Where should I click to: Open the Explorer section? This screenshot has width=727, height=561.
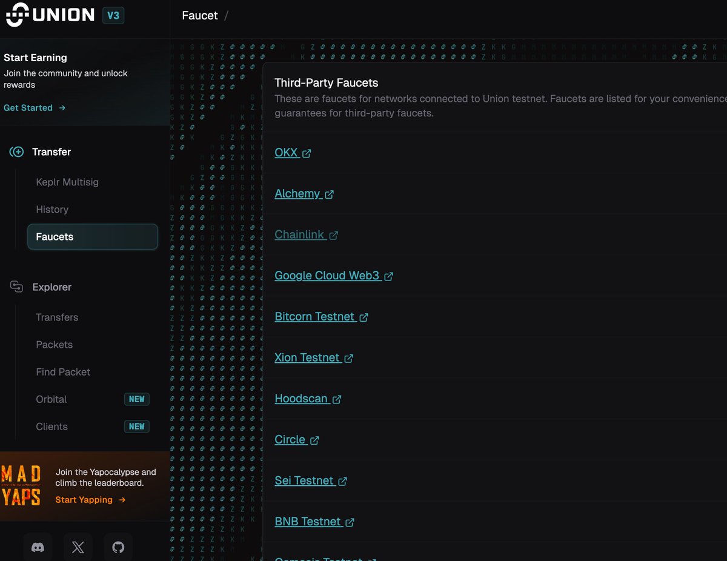click(51, 287)
